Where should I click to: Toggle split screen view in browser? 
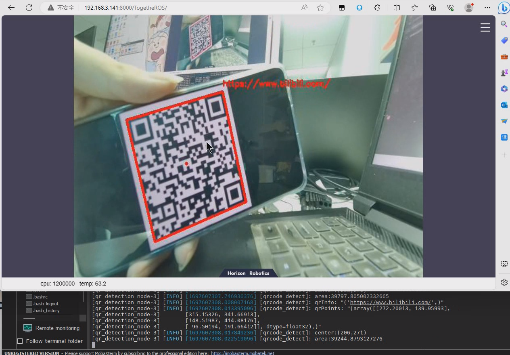click(x=397, y=8)
